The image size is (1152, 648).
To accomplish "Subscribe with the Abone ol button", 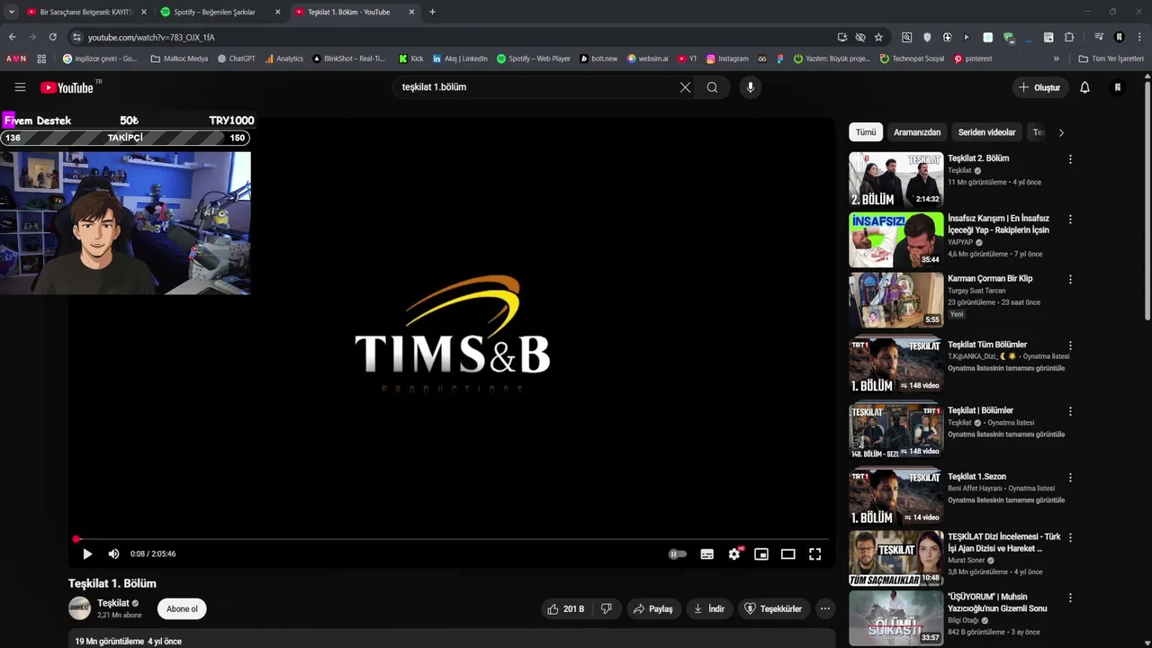I will [182, 609].
